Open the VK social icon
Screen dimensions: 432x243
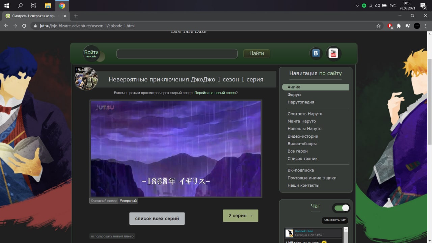pos(316,53)
